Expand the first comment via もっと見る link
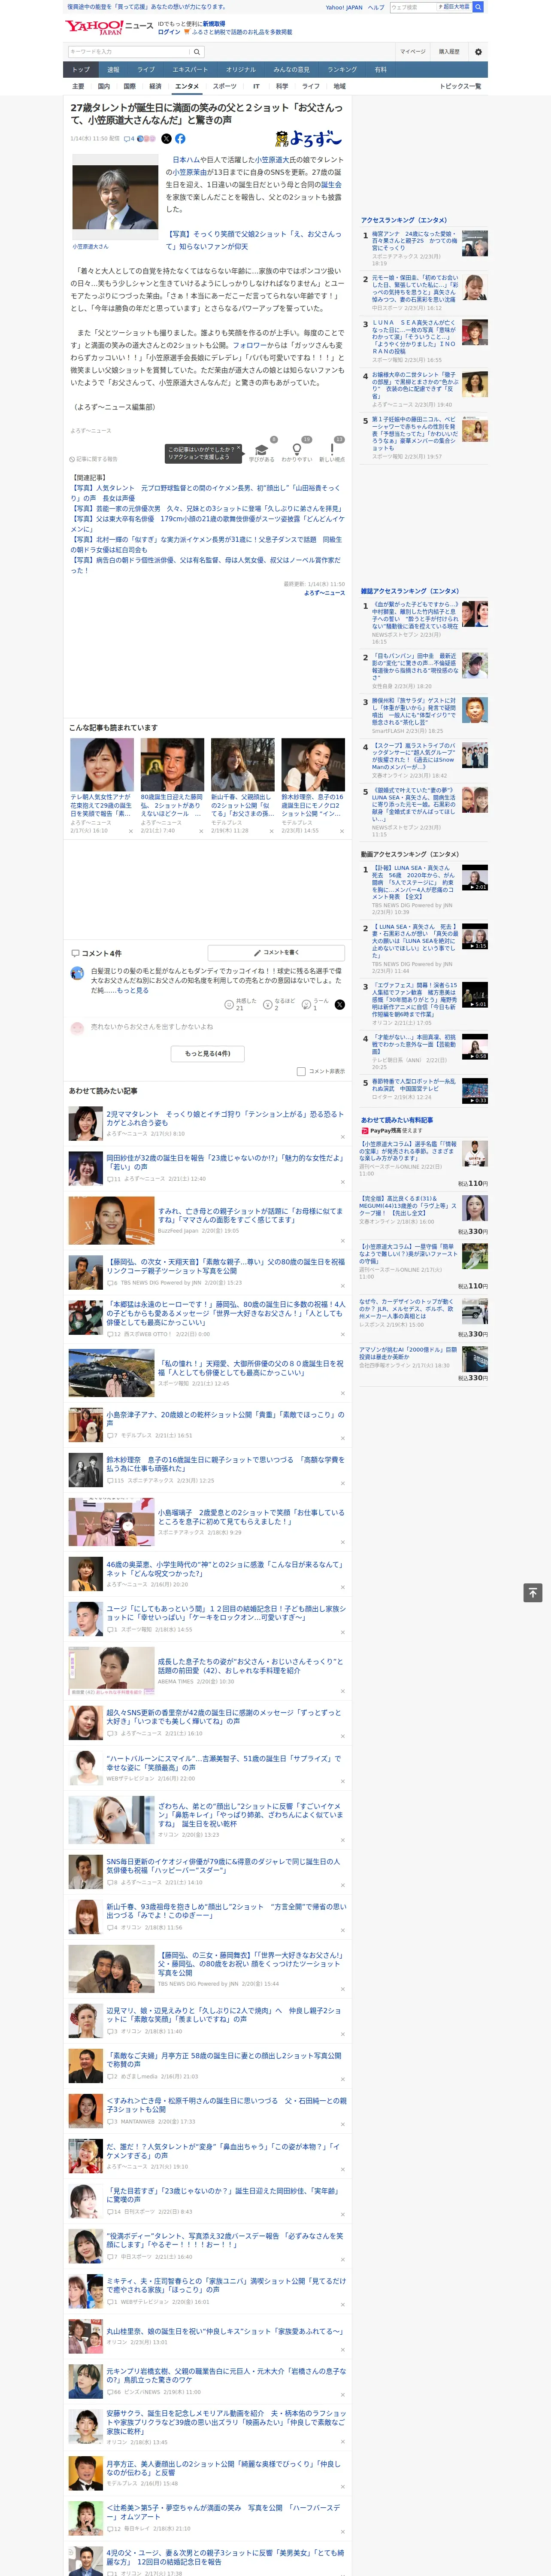The width and height of the screenshot is (551, 2576). tap(132, 990)
